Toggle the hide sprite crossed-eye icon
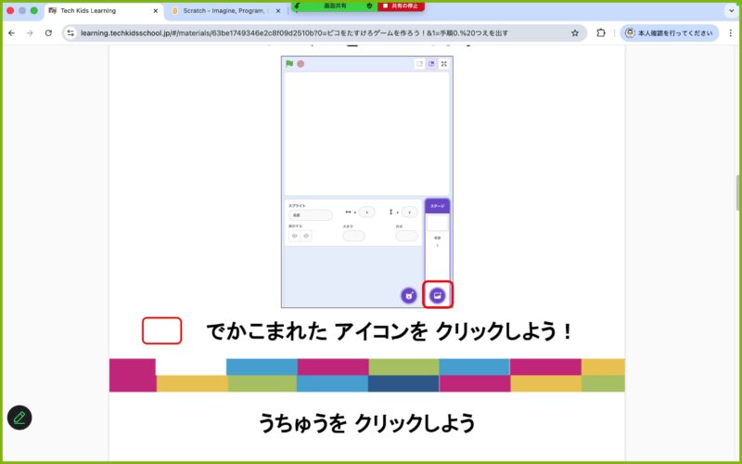This screenshot has height=464, width=742. pos(306,236)
